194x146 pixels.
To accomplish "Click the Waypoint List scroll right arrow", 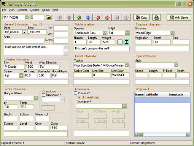I will point(188,134).
